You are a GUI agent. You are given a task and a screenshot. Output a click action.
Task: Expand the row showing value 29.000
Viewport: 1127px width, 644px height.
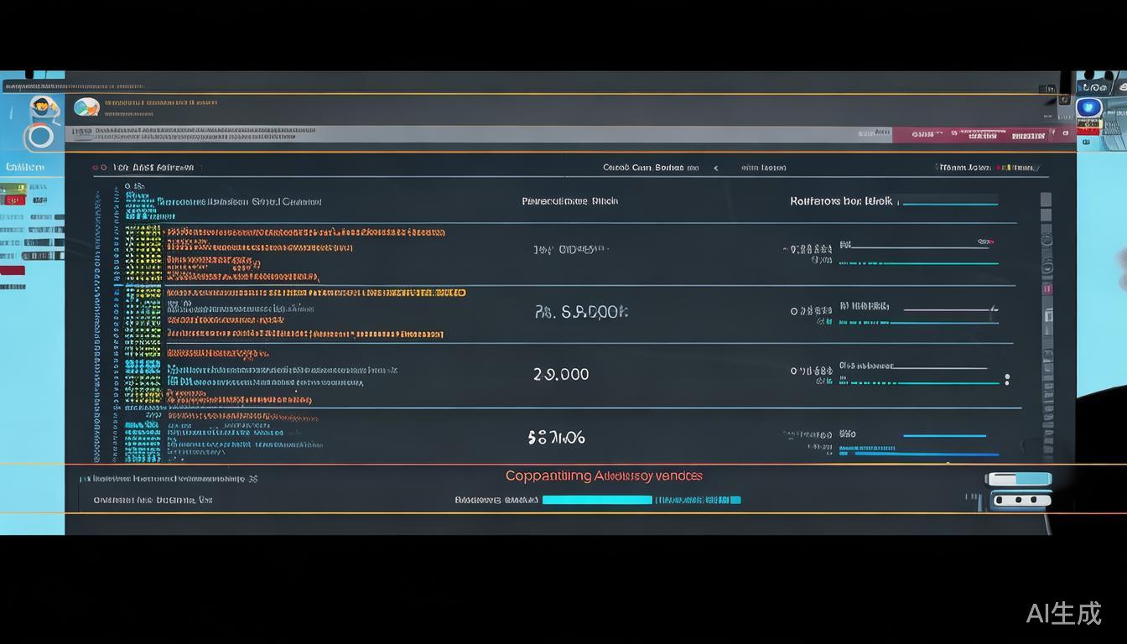(561, 374)
